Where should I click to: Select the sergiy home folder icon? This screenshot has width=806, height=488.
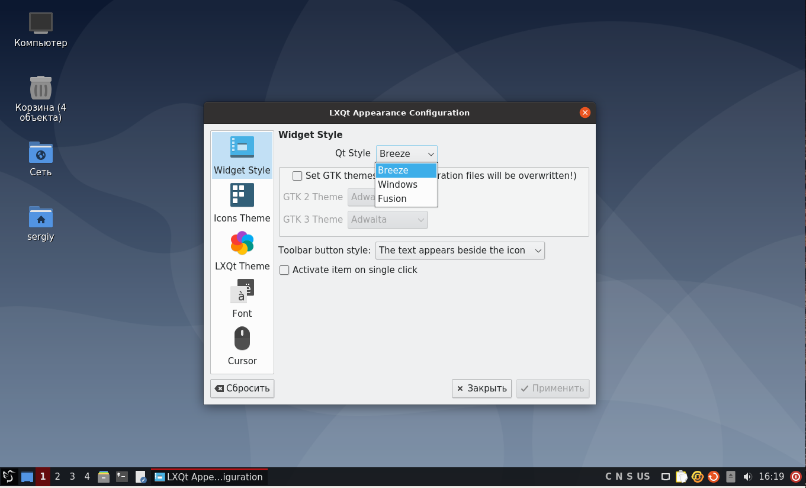(x=41, y=223)
